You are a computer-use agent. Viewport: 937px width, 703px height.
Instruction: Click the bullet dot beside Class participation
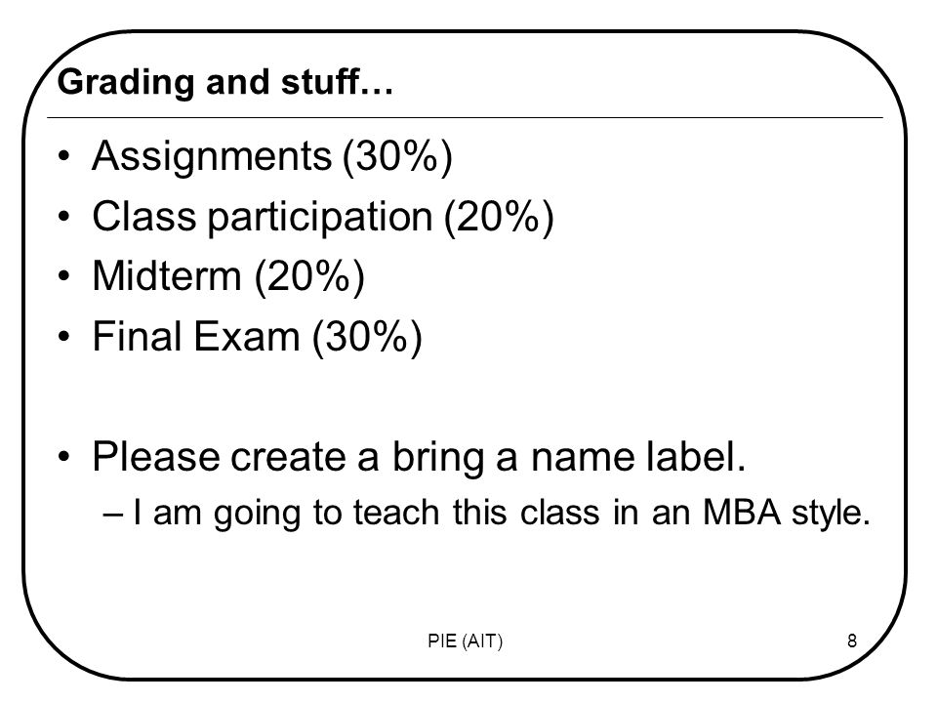coord(64,217)
